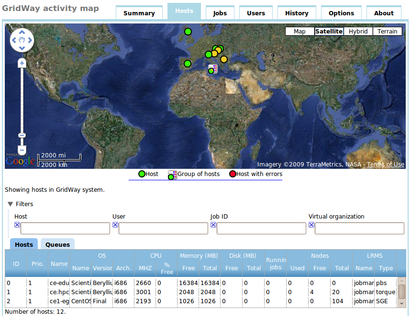
Task: Pan the map up with the arrow
Action: coord(22,32)
